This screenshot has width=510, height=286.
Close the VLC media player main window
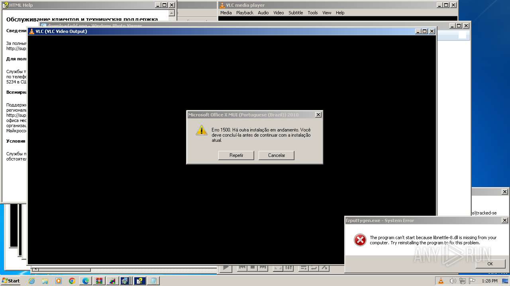[453, 5]
